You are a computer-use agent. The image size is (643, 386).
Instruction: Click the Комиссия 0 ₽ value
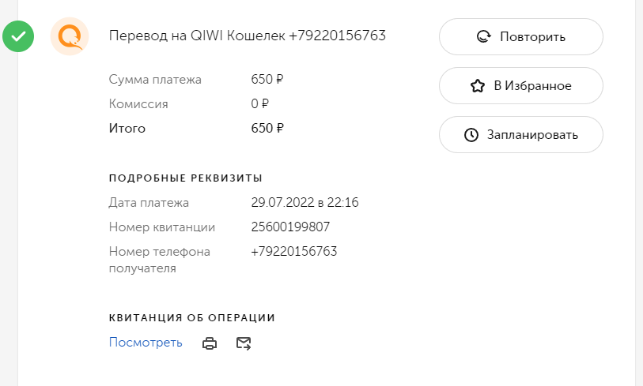coord(260,103)
